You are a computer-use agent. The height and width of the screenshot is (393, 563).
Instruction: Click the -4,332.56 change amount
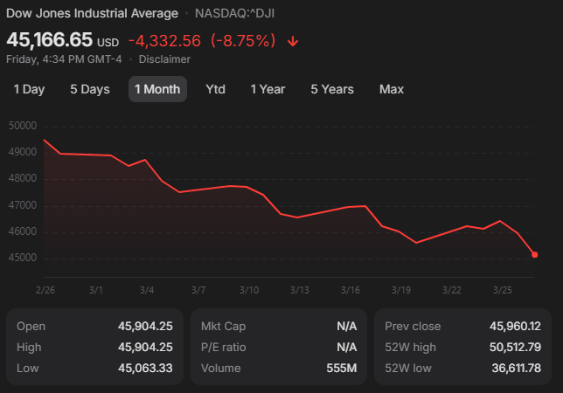pyautogui.click(x=164, y=41)
